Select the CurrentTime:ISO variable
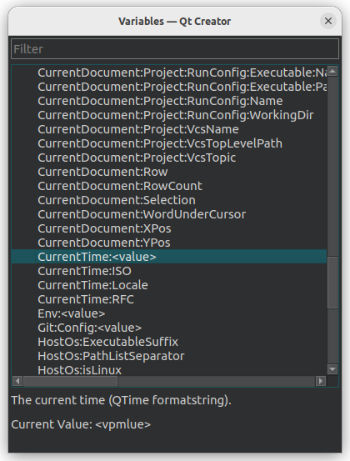Image resolution: width=350 pixels, height=461 pixels. (84, 271)
